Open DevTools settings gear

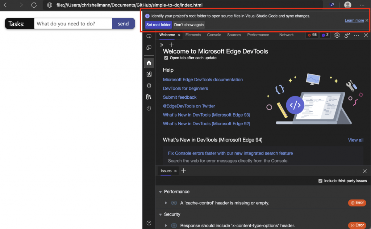tap(337, 35)
